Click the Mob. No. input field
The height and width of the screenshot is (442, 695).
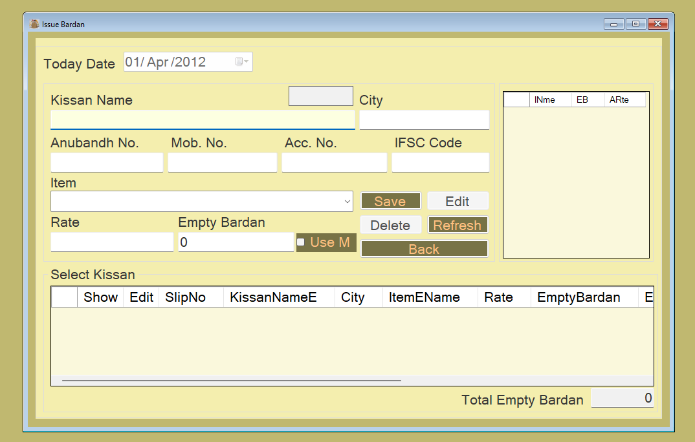point(223,162)
